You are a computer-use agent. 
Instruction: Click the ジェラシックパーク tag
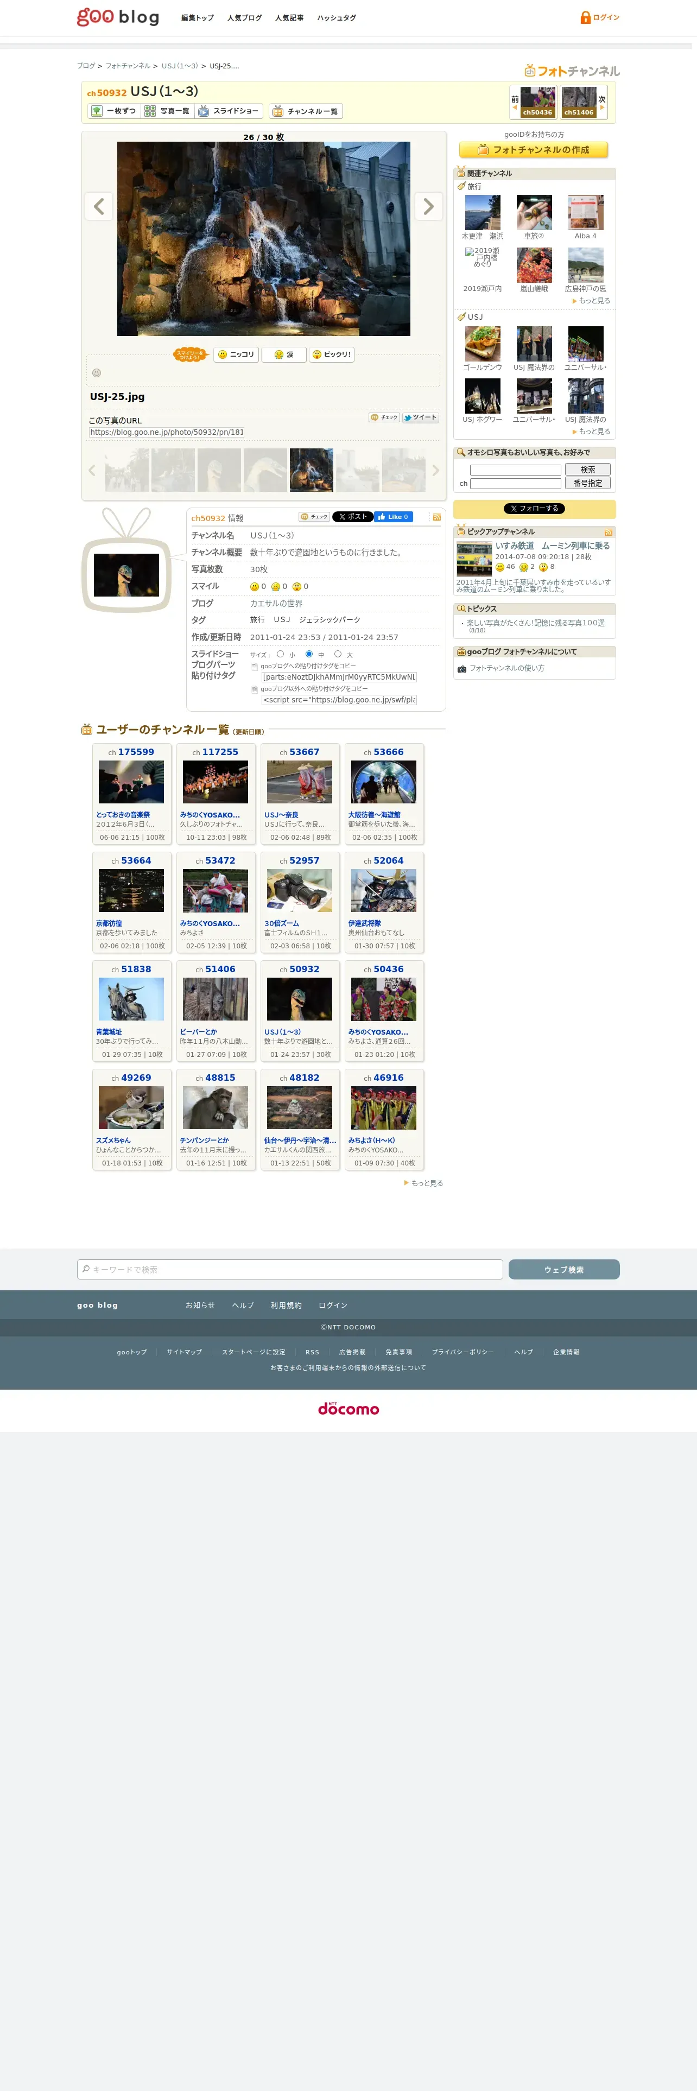[330, 620]
